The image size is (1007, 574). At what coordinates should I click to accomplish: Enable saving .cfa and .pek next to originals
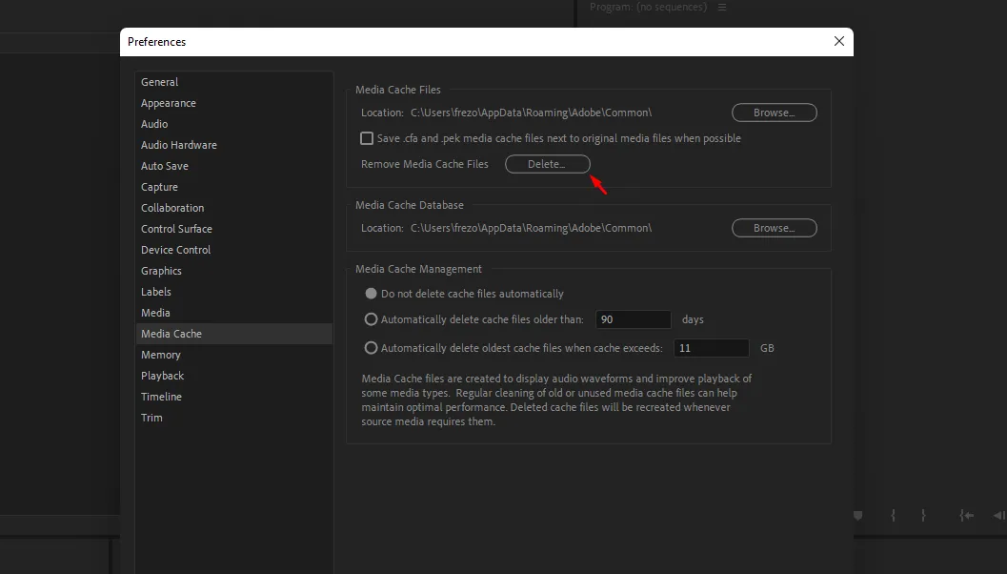click(x=367, y=138)
